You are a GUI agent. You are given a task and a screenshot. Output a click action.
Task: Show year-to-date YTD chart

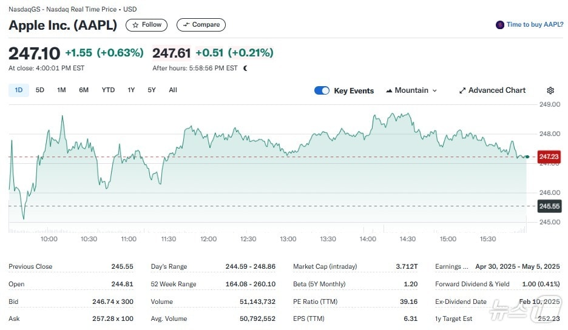(108, 90)
